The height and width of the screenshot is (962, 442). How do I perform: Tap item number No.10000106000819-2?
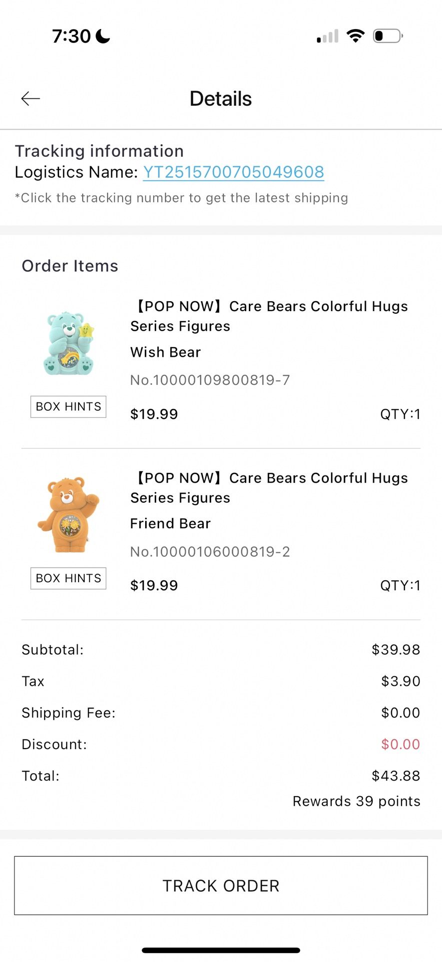pos(210,552)
